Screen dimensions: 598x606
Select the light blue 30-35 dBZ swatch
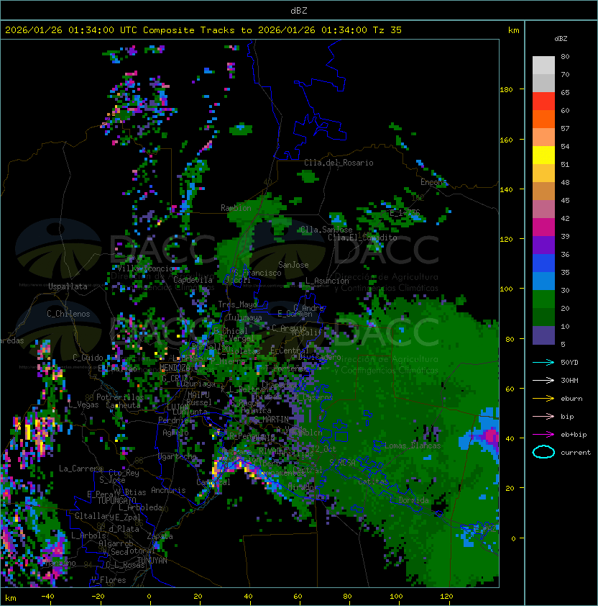click(543, 281)
